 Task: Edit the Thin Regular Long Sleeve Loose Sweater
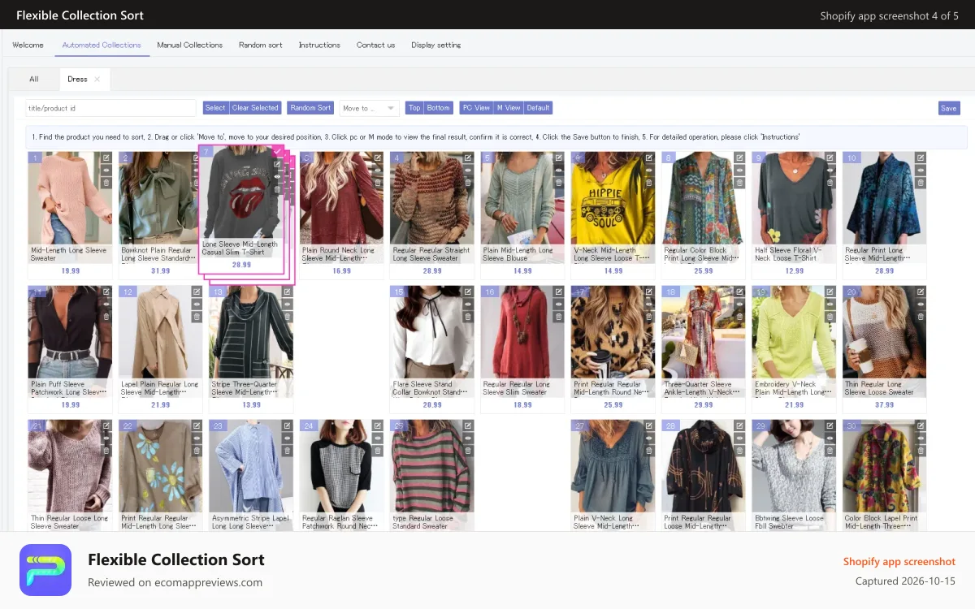(921, 292)
